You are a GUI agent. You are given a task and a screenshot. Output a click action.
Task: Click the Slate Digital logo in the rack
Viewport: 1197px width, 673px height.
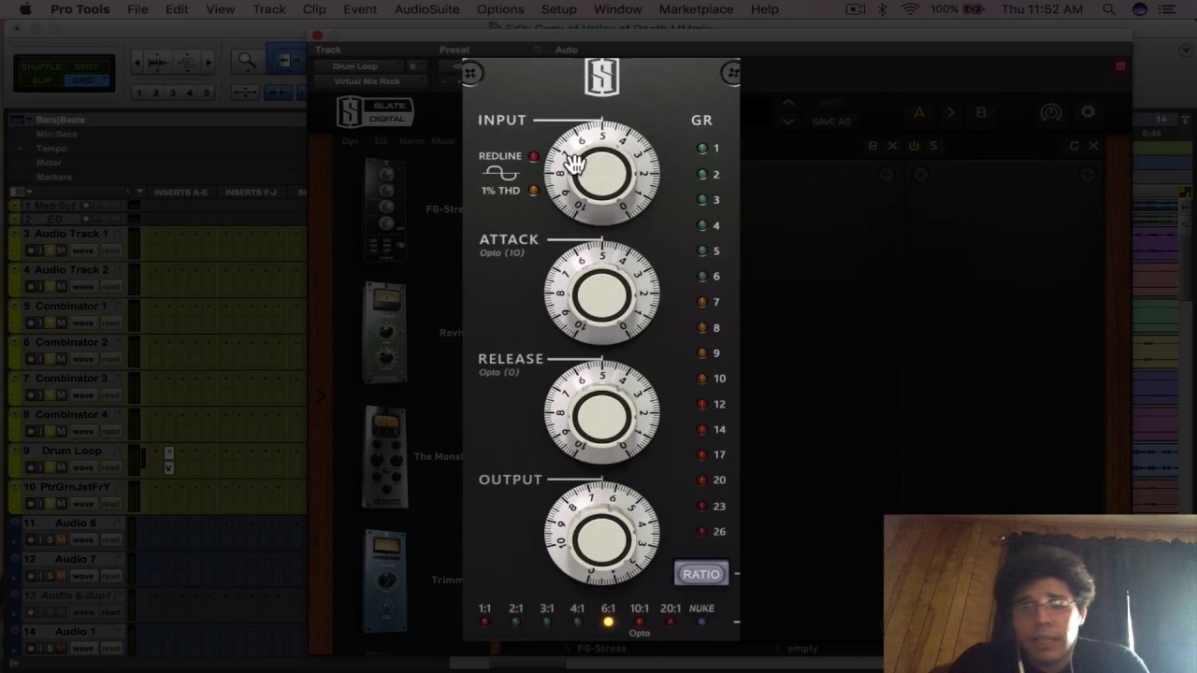click(x=374, y=112)
